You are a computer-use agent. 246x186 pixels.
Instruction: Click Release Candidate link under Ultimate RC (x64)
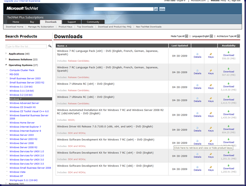coord(78,90)
